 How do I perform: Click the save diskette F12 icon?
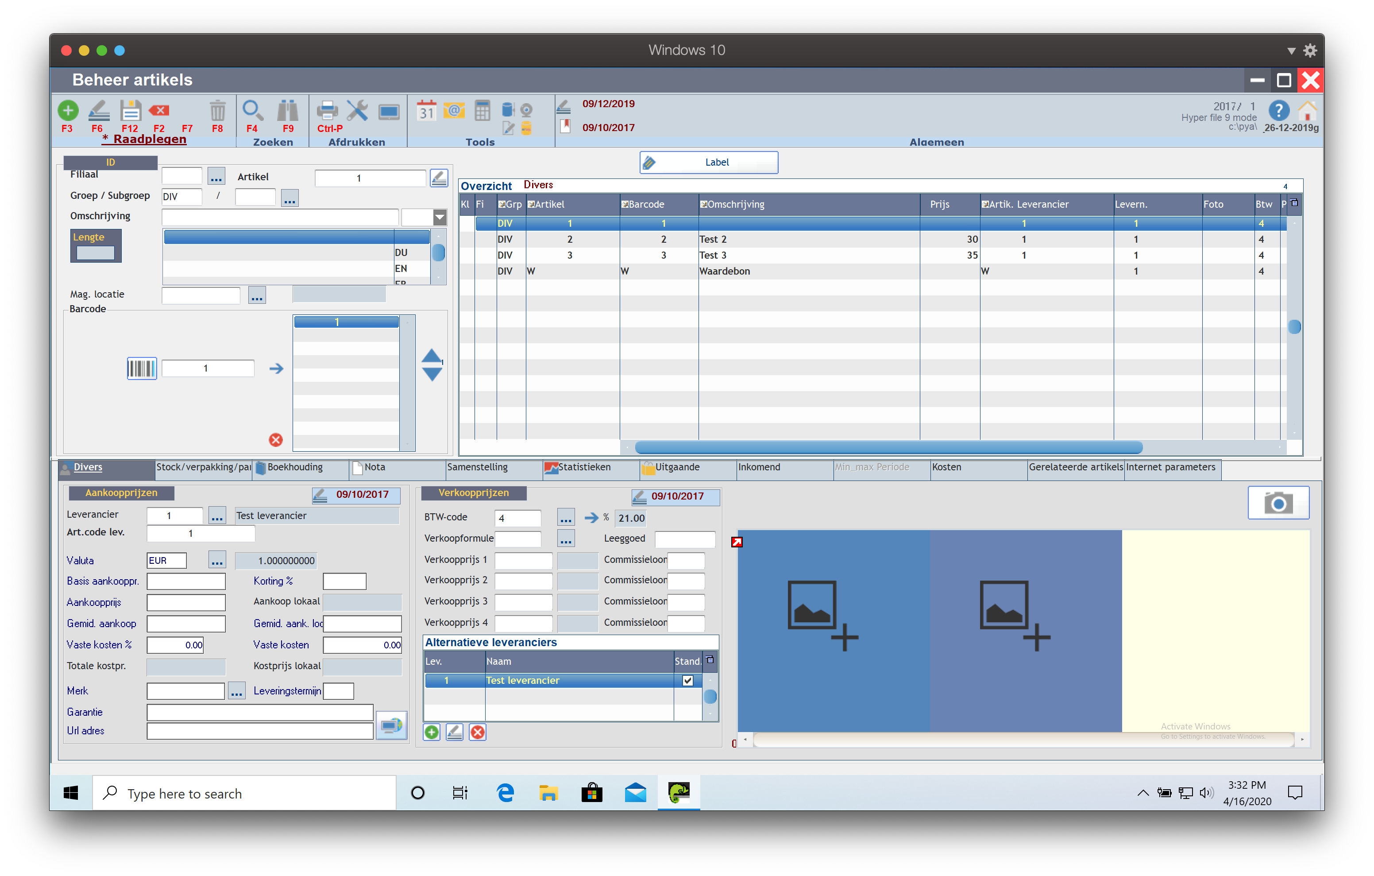pyautogui.click(x=130, y=110)
